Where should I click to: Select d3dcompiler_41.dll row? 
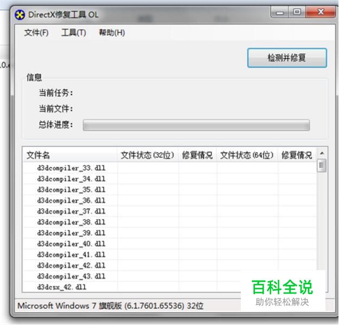point(170,254)
